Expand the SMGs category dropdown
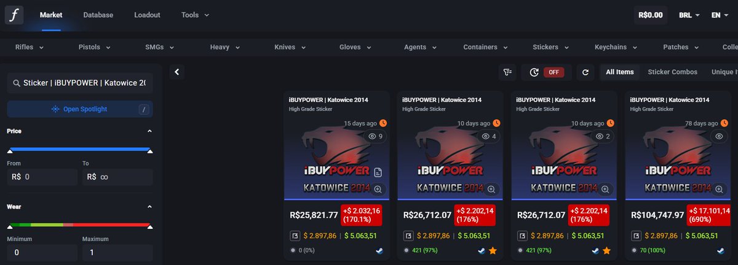Image resolution: width=738 pixels, height=265 pixels. click(x=160, y=47)
